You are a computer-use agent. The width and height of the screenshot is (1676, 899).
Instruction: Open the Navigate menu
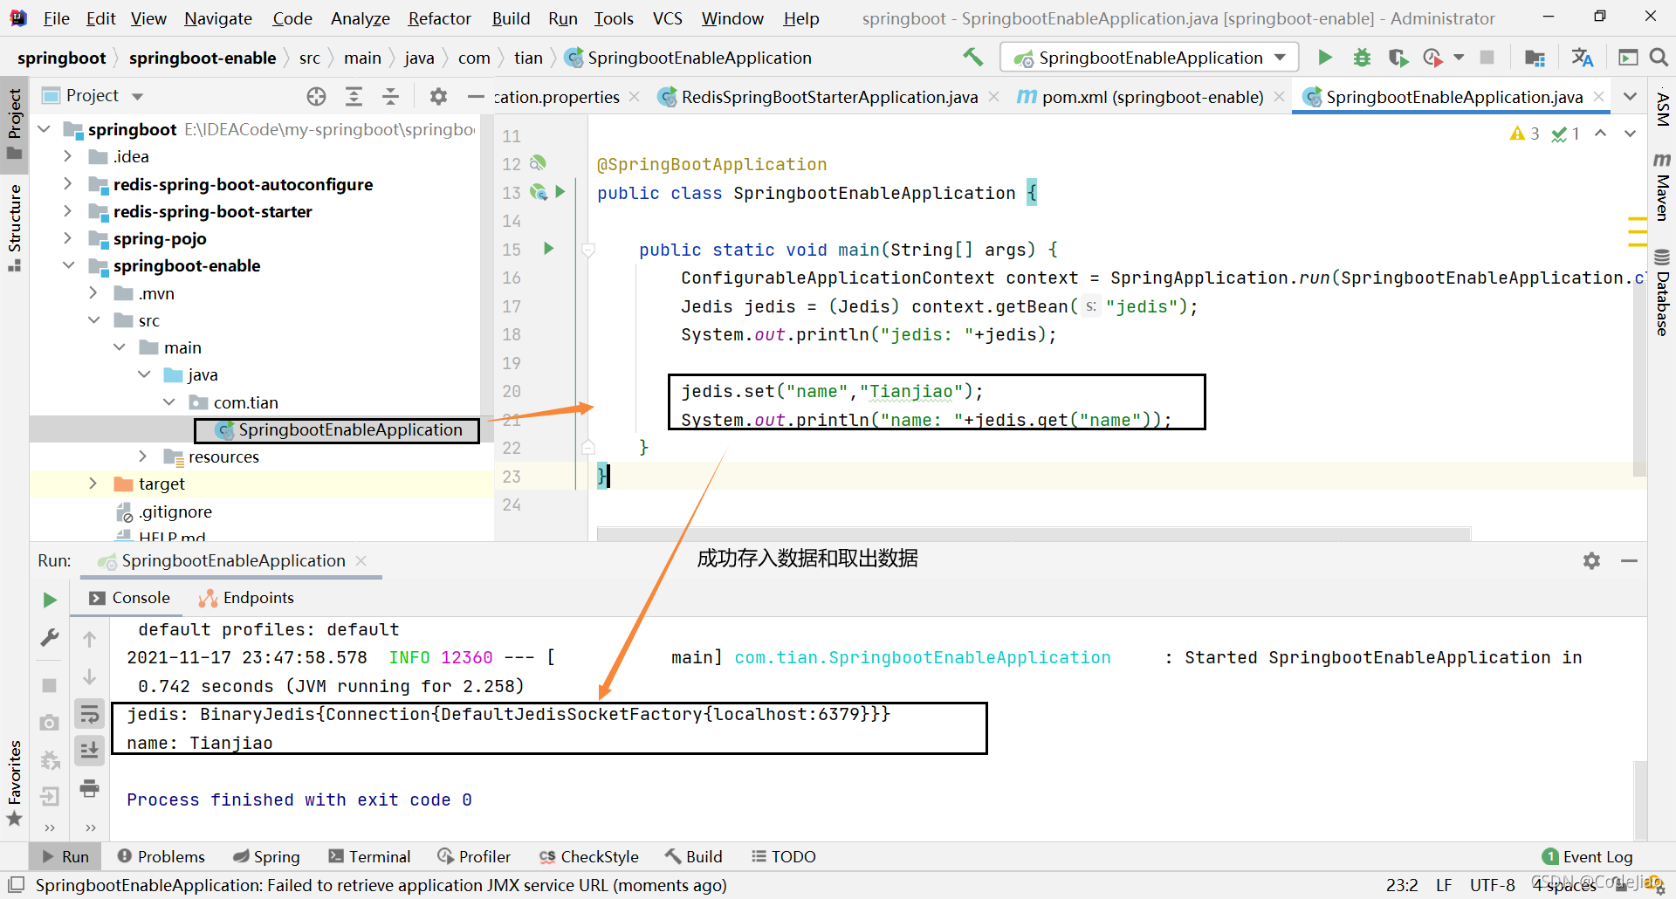218,18
